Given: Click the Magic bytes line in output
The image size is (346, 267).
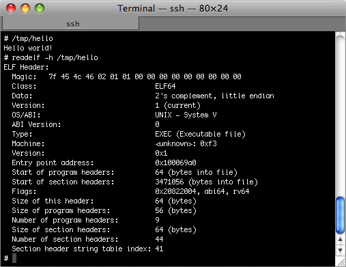Looking at the screenshot, I should [x=126, y=76].
